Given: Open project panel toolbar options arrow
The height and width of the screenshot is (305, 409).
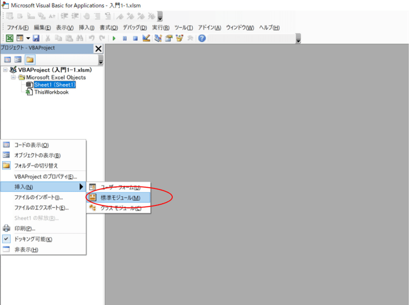Looking at the screenshot, I should coord(101,60).
